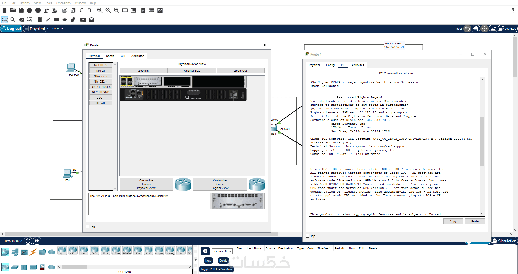This screenshot has height=274, width=518.
Task: Click the Paste clipboard icon in toolbar
Action: (x=73, y=10)
